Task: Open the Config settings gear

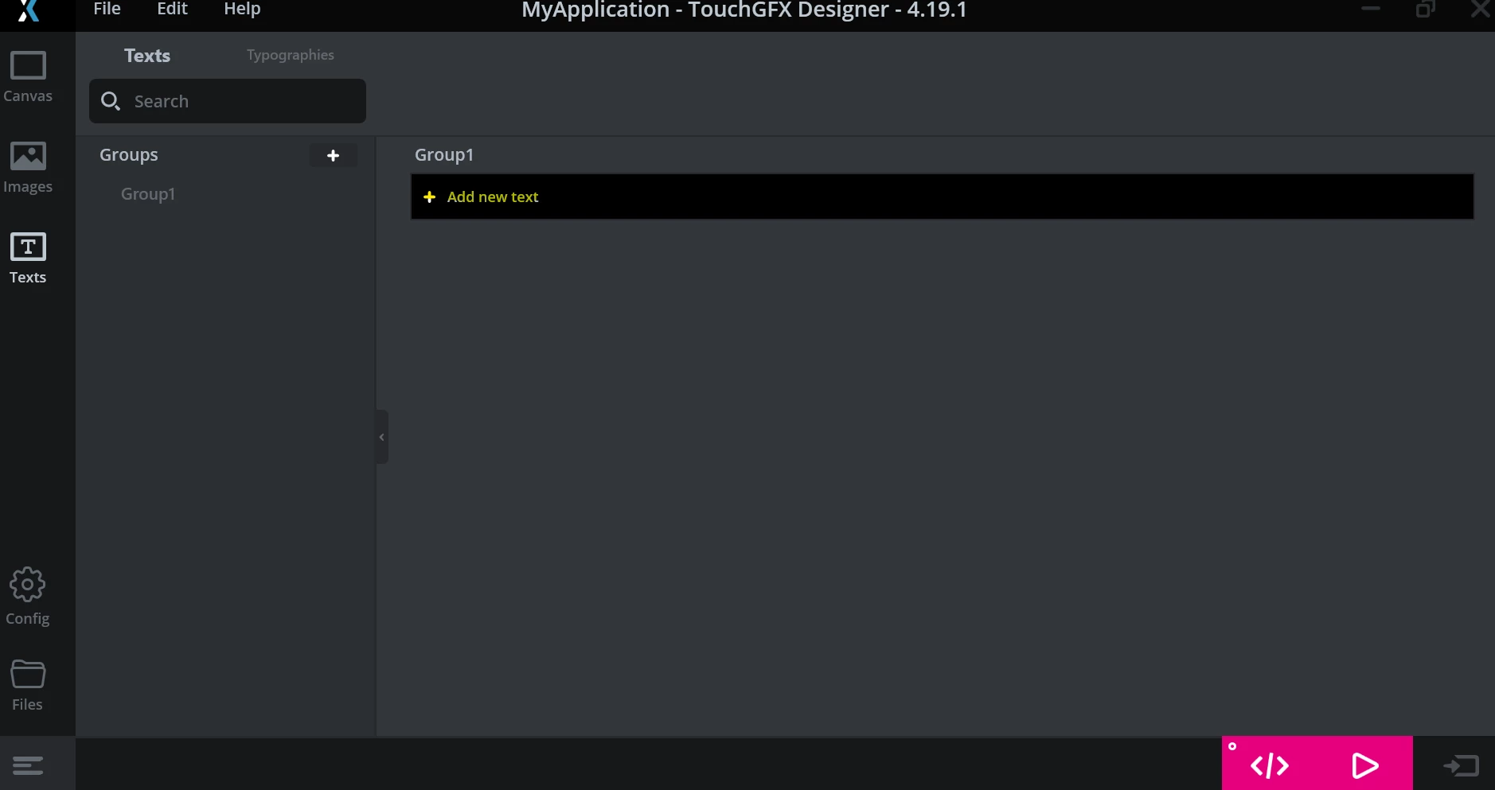Action: coord(28,597)
